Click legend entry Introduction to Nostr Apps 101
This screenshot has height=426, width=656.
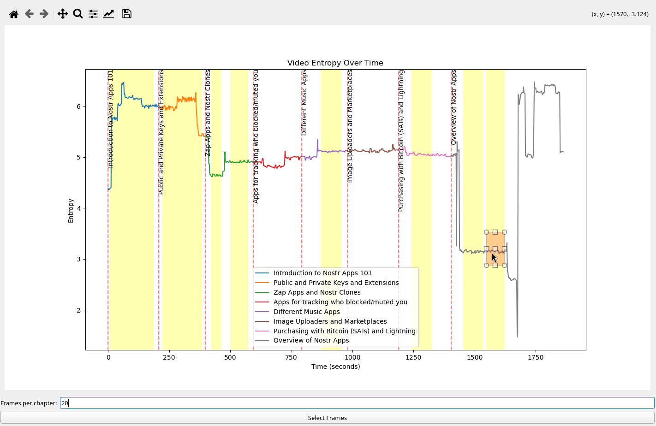[x=322, y=273]
